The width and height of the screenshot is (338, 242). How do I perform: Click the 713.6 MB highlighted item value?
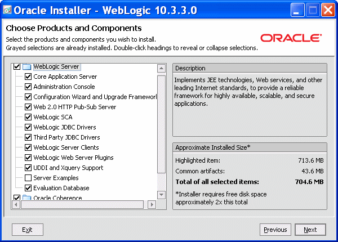pos(311,160)
